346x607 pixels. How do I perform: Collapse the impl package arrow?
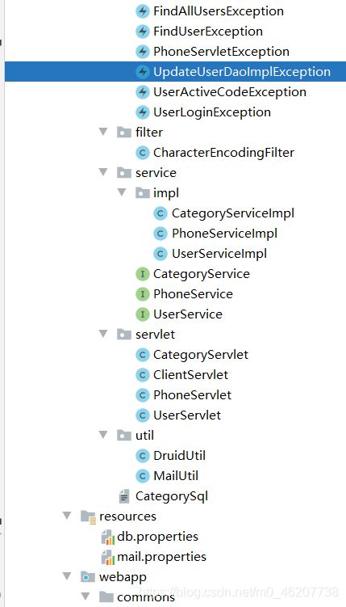coord(122,192)
